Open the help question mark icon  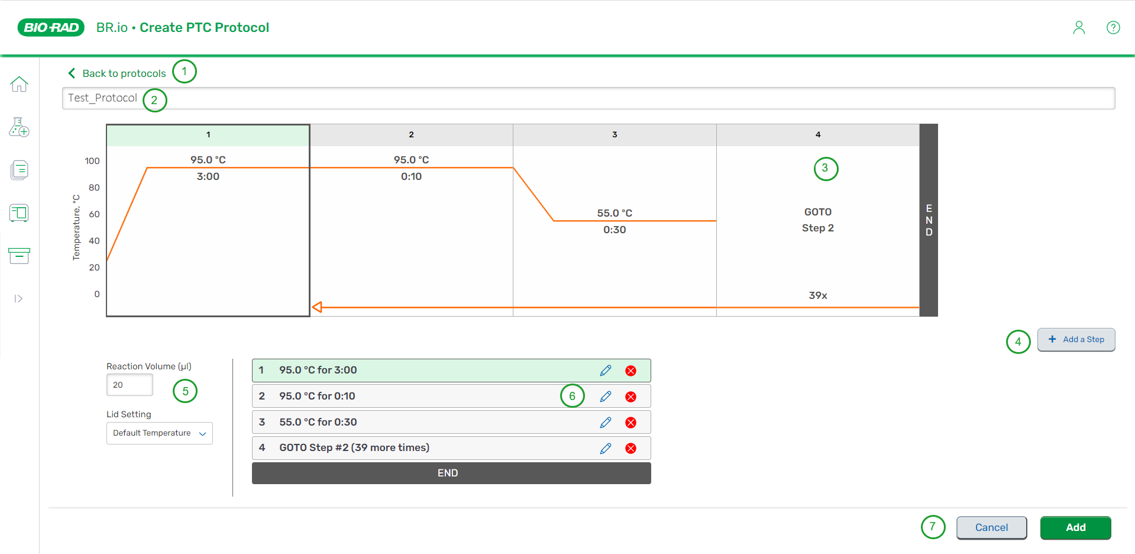pos(1113,28)
